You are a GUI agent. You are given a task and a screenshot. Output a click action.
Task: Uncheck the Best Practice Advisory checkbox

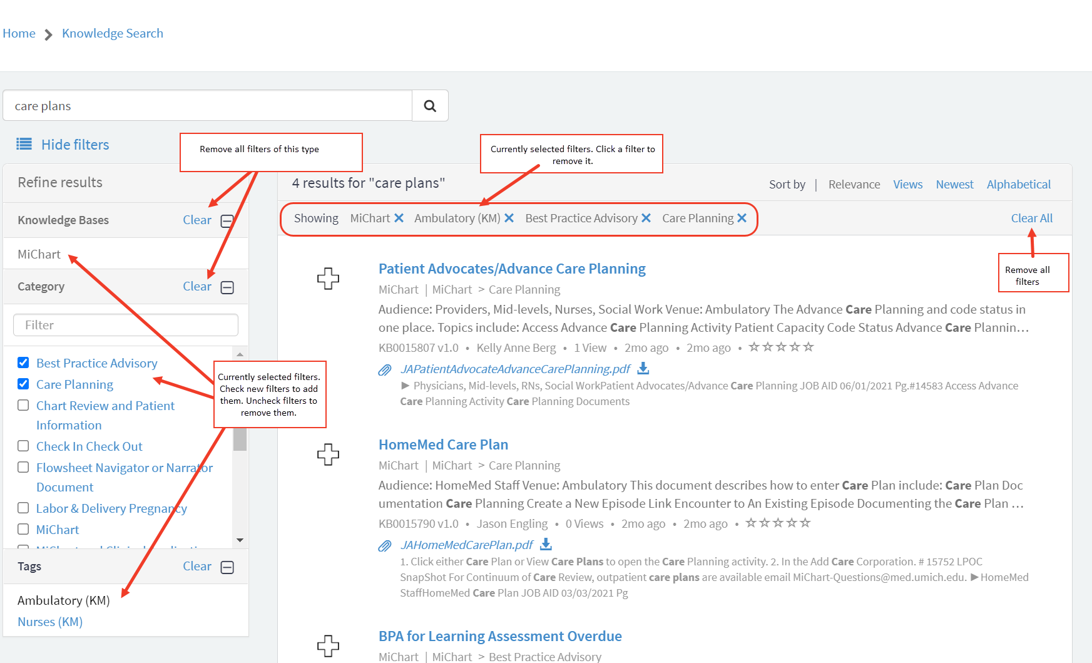[x=23, y=362]
